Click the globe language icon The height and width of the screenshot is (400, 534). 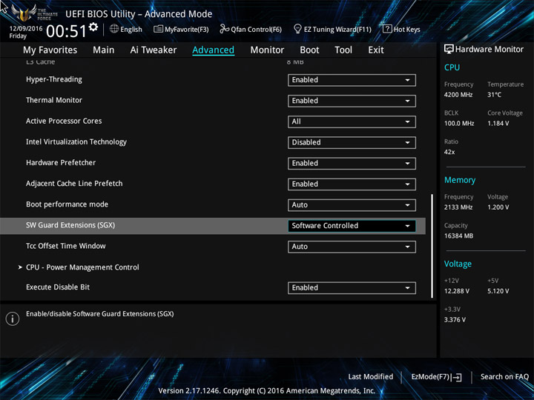114,29
